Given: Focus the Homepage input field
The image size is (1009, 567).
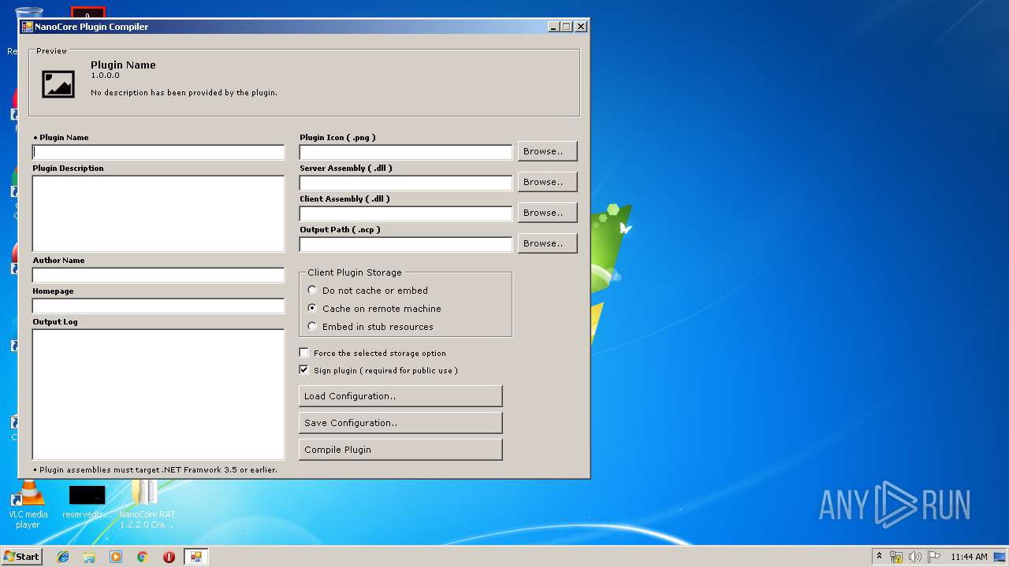Looking at the screenshot, I should coord(158,306).
